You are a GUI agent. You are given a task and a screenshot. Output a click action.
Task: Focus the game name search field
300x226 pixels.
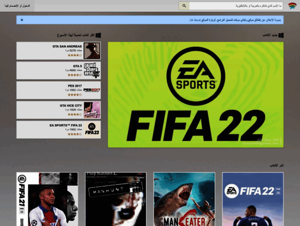tap(236, 6)
